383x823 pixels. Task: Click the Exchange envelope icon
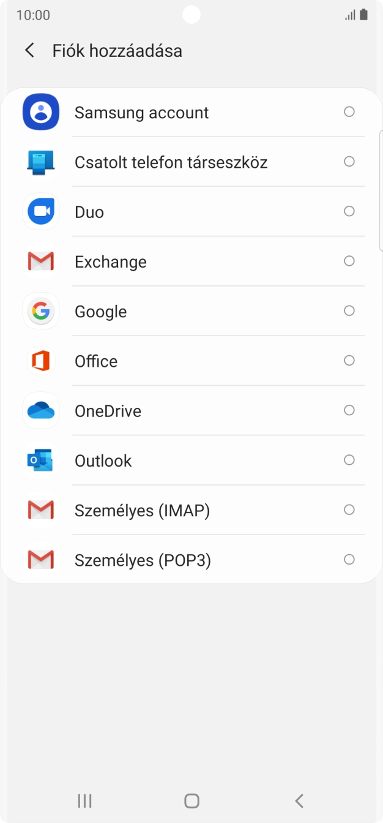point(40,261)
